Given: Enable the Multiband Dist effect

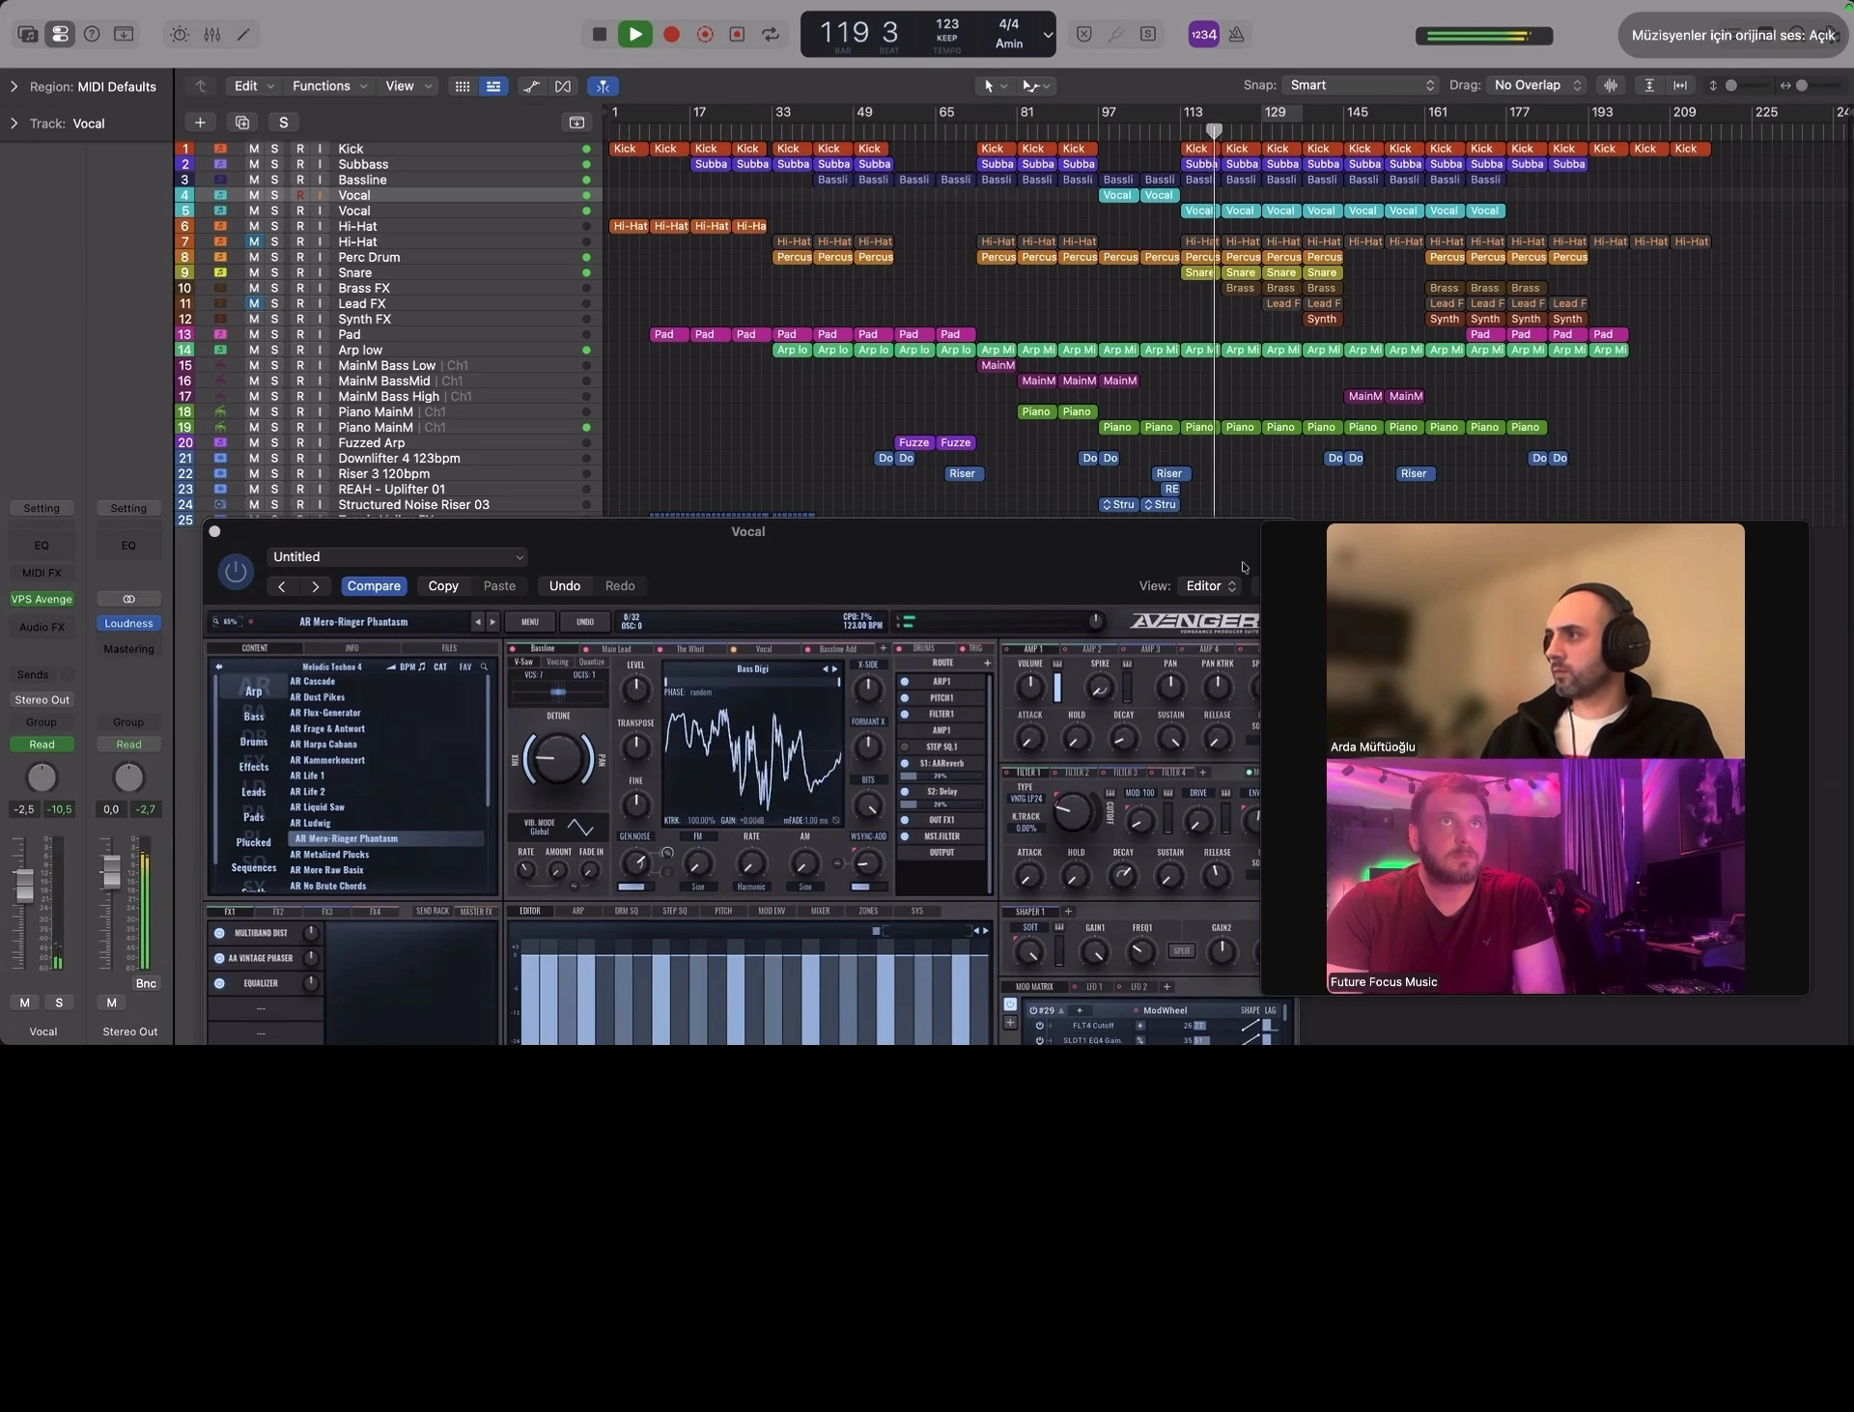Looking at the screenshot, I should point(220,933).
